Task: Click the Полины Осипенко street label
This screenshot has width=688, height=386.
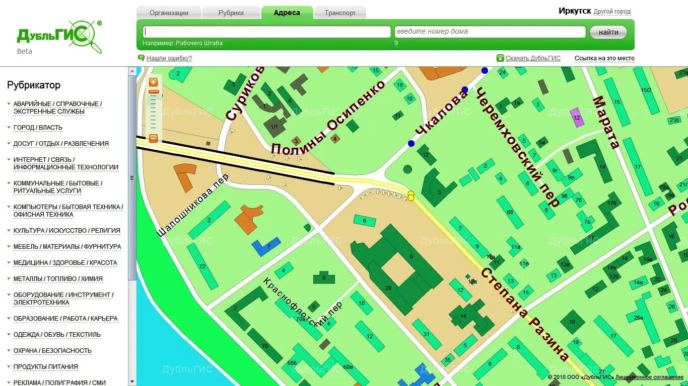Action: (x=327, y=117)
